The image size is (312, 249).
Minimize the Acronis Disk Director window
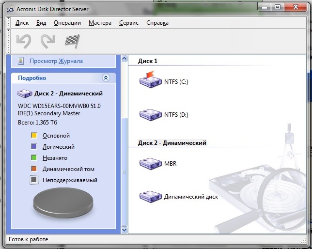(x=265, y=7)
